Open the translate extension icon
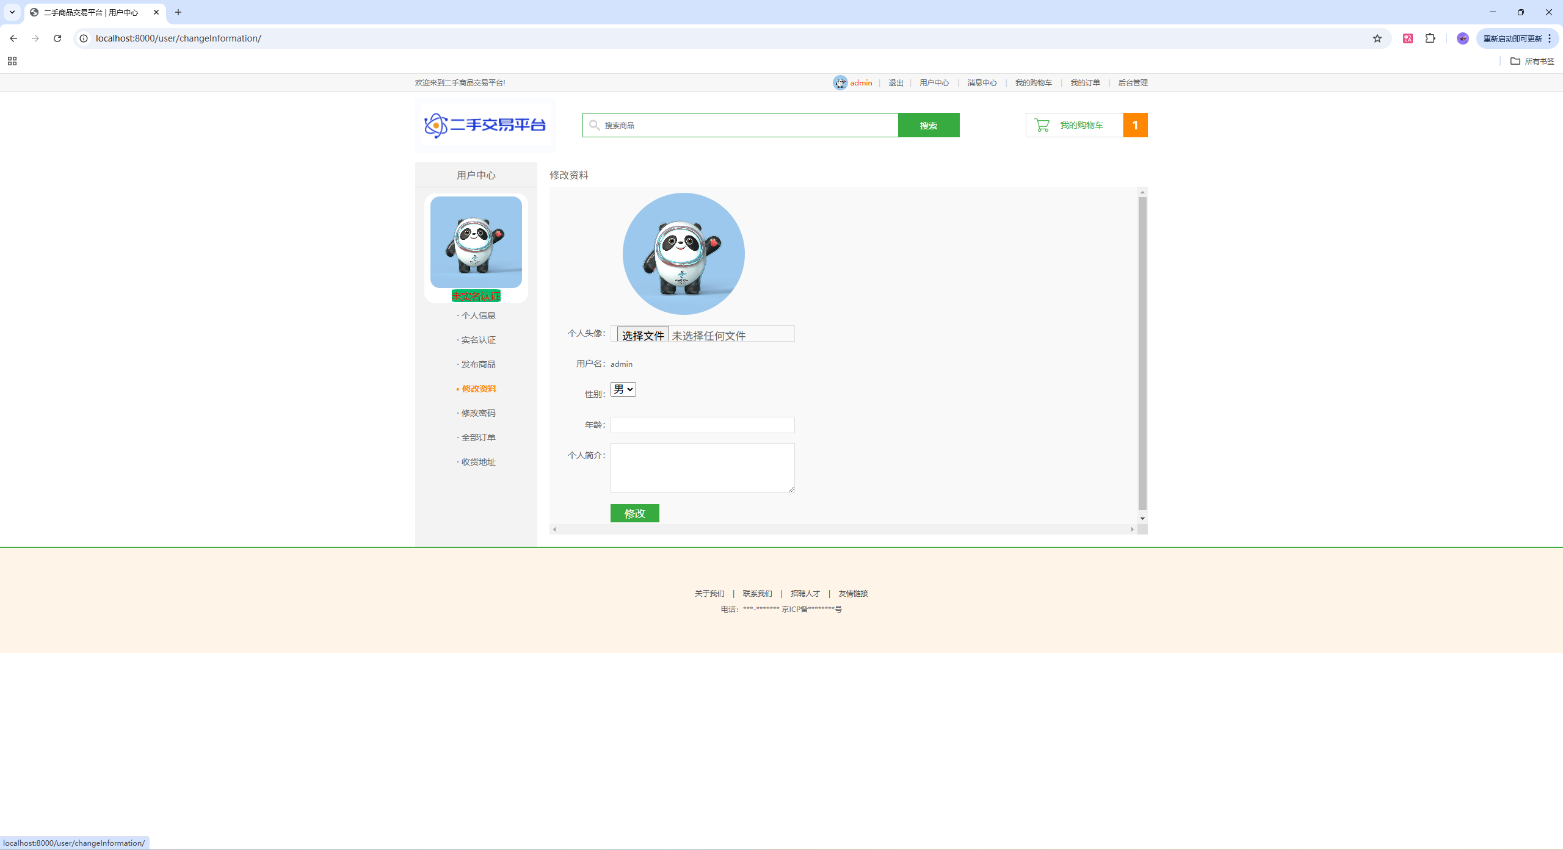Screen dimensions: 1563x850 tap(1408, 38)
